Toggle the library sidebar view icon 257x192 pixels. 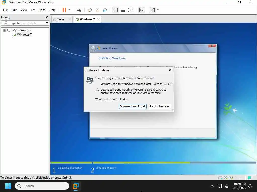click(115, 10)
